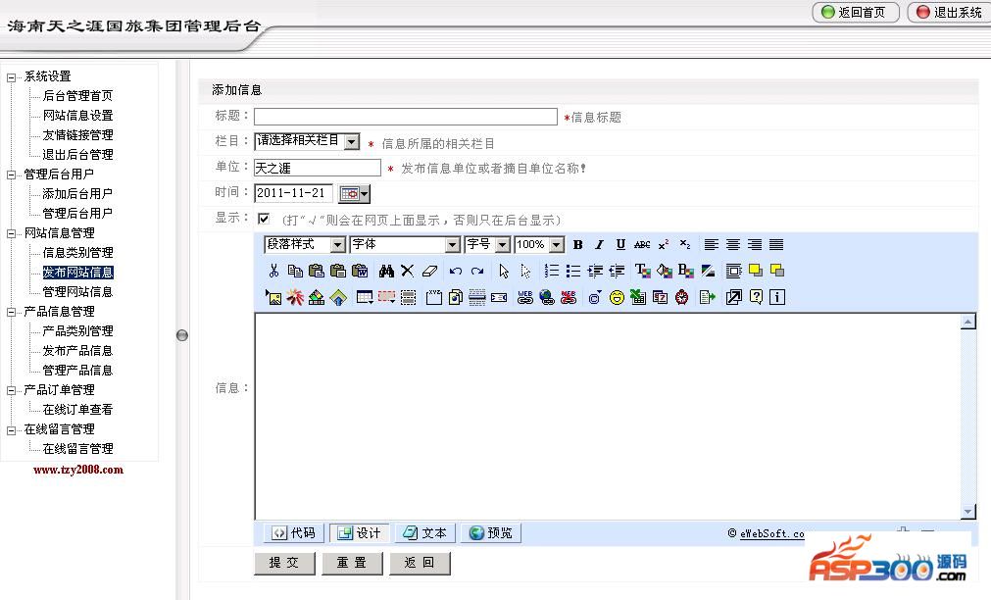Open the date picker calendar dropdown
Image resolution: width=991 pixels, height=600 pixels.
[354, 193]
